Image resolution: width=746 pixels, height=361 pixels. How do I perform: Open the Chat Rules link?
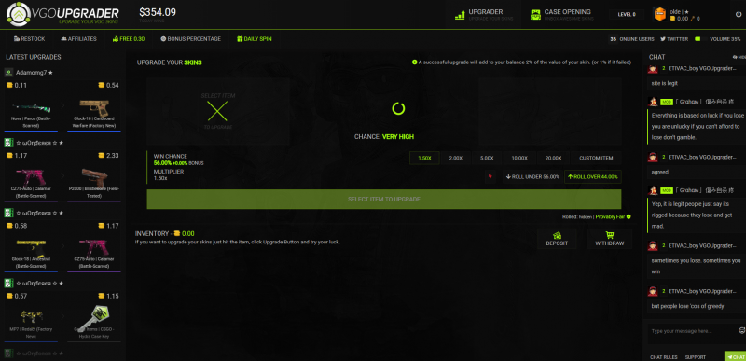(664, 357)
